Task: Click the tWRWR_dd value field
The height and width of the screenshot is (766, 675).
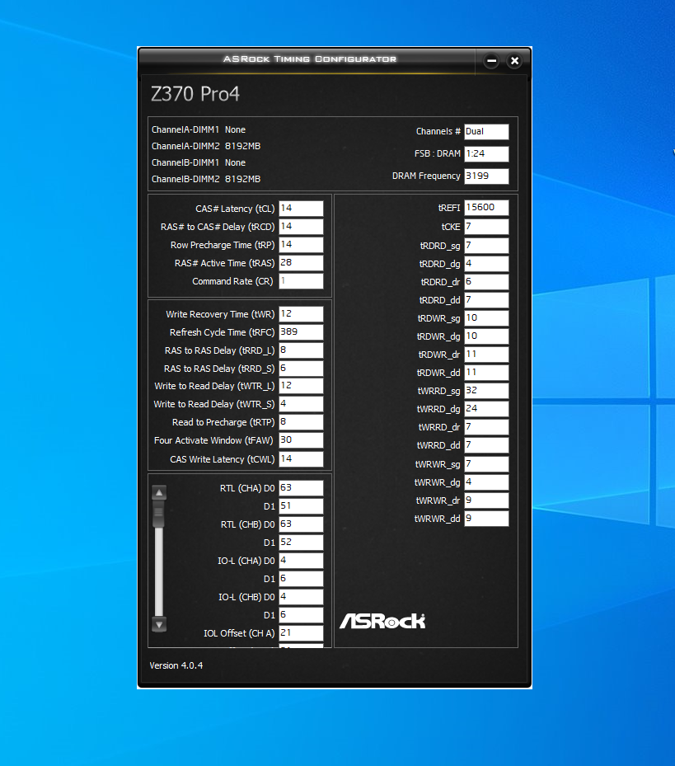Action: 486,518
